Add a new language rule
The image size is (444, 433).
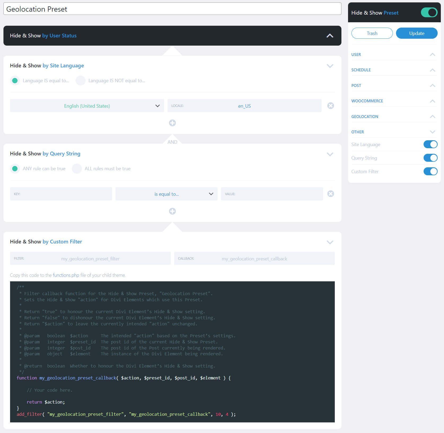pos(172,123)
